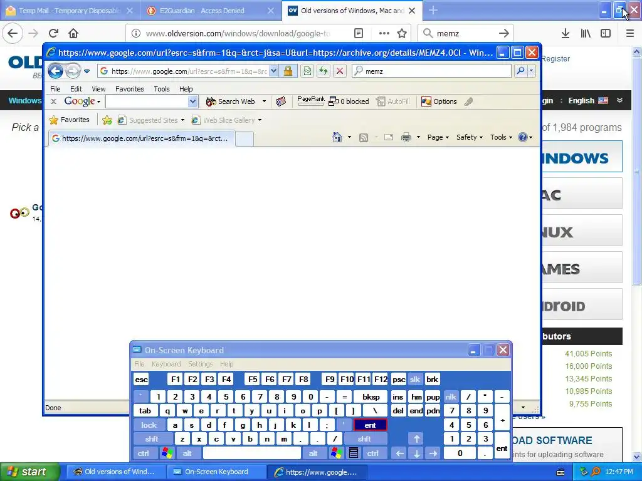
Task: Click the IE Print icon
Action: pyautogui.click(x=406, y=137)
